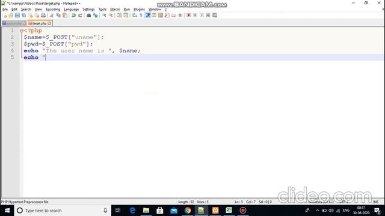Click the Folder as Workspace icon
Image resolution: width=385 pixels, height=216 pixels.
(x=174, y=16)
